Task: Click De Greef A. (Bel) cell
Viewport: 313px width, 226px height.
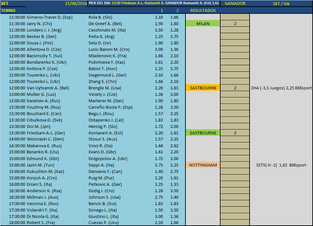Action: (x=105, y=24)
